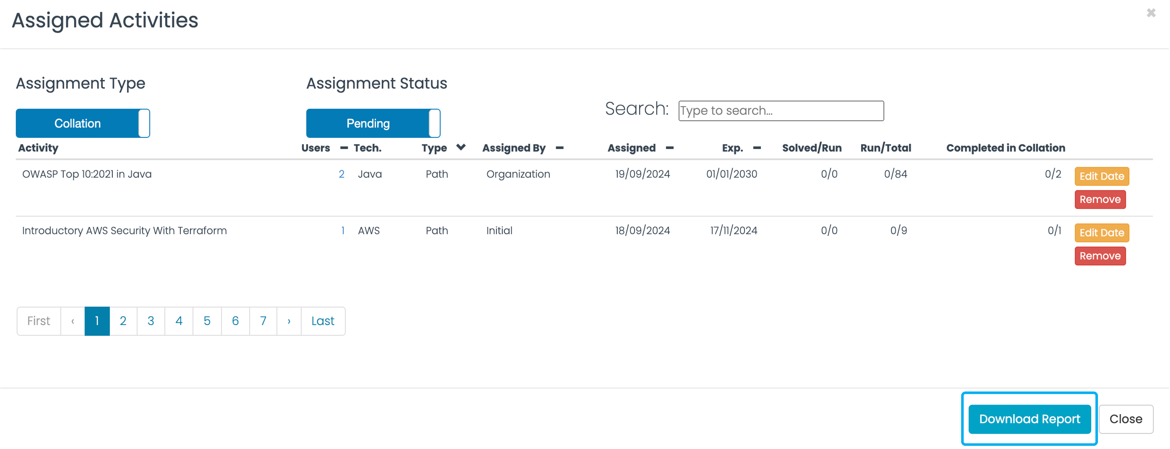Click the 01/01/2030 expiry date cell

coord(732,174)
